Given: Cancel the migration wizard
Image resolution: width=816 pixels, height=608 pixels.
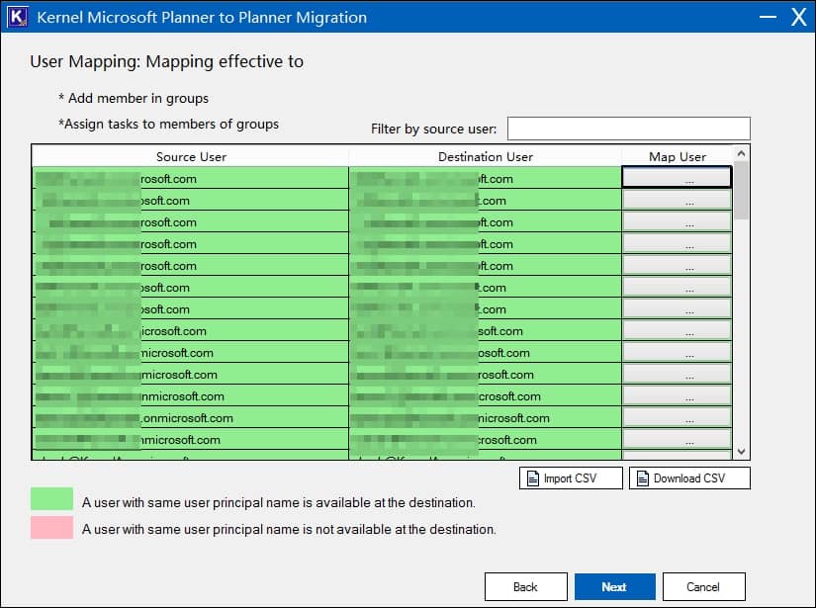Looking at the screenshot, I should (703, 586).
